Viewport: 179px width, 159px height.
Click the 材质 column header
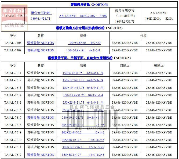[143, 36]
